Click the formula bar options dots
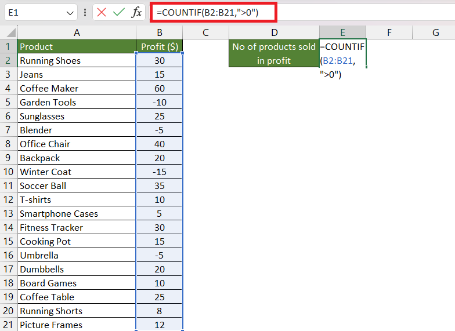 tap(85, 13)
